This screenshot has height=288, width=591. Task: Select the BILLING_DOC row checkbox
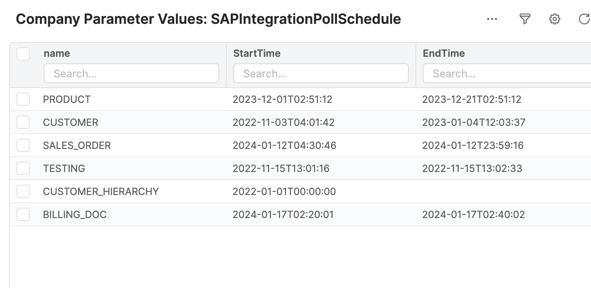[x=23, y=214]
